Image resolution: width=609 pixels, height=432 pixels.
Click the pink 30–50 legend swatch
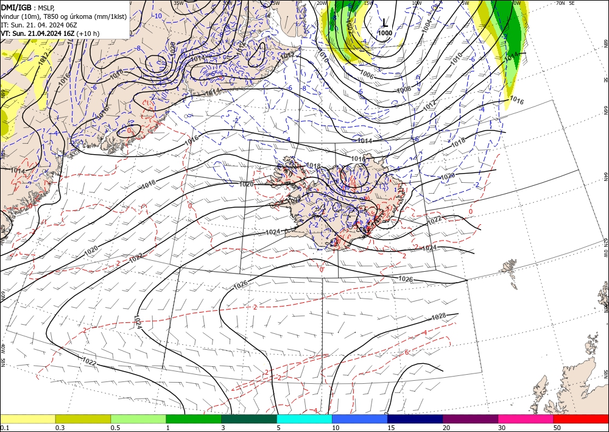pos(526,419)
